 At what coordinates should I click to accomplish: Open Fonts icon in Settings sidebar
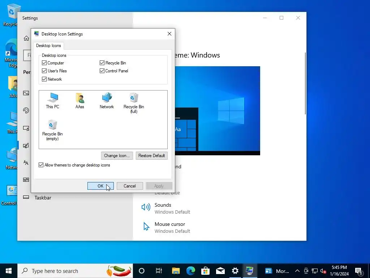(26, 163)
